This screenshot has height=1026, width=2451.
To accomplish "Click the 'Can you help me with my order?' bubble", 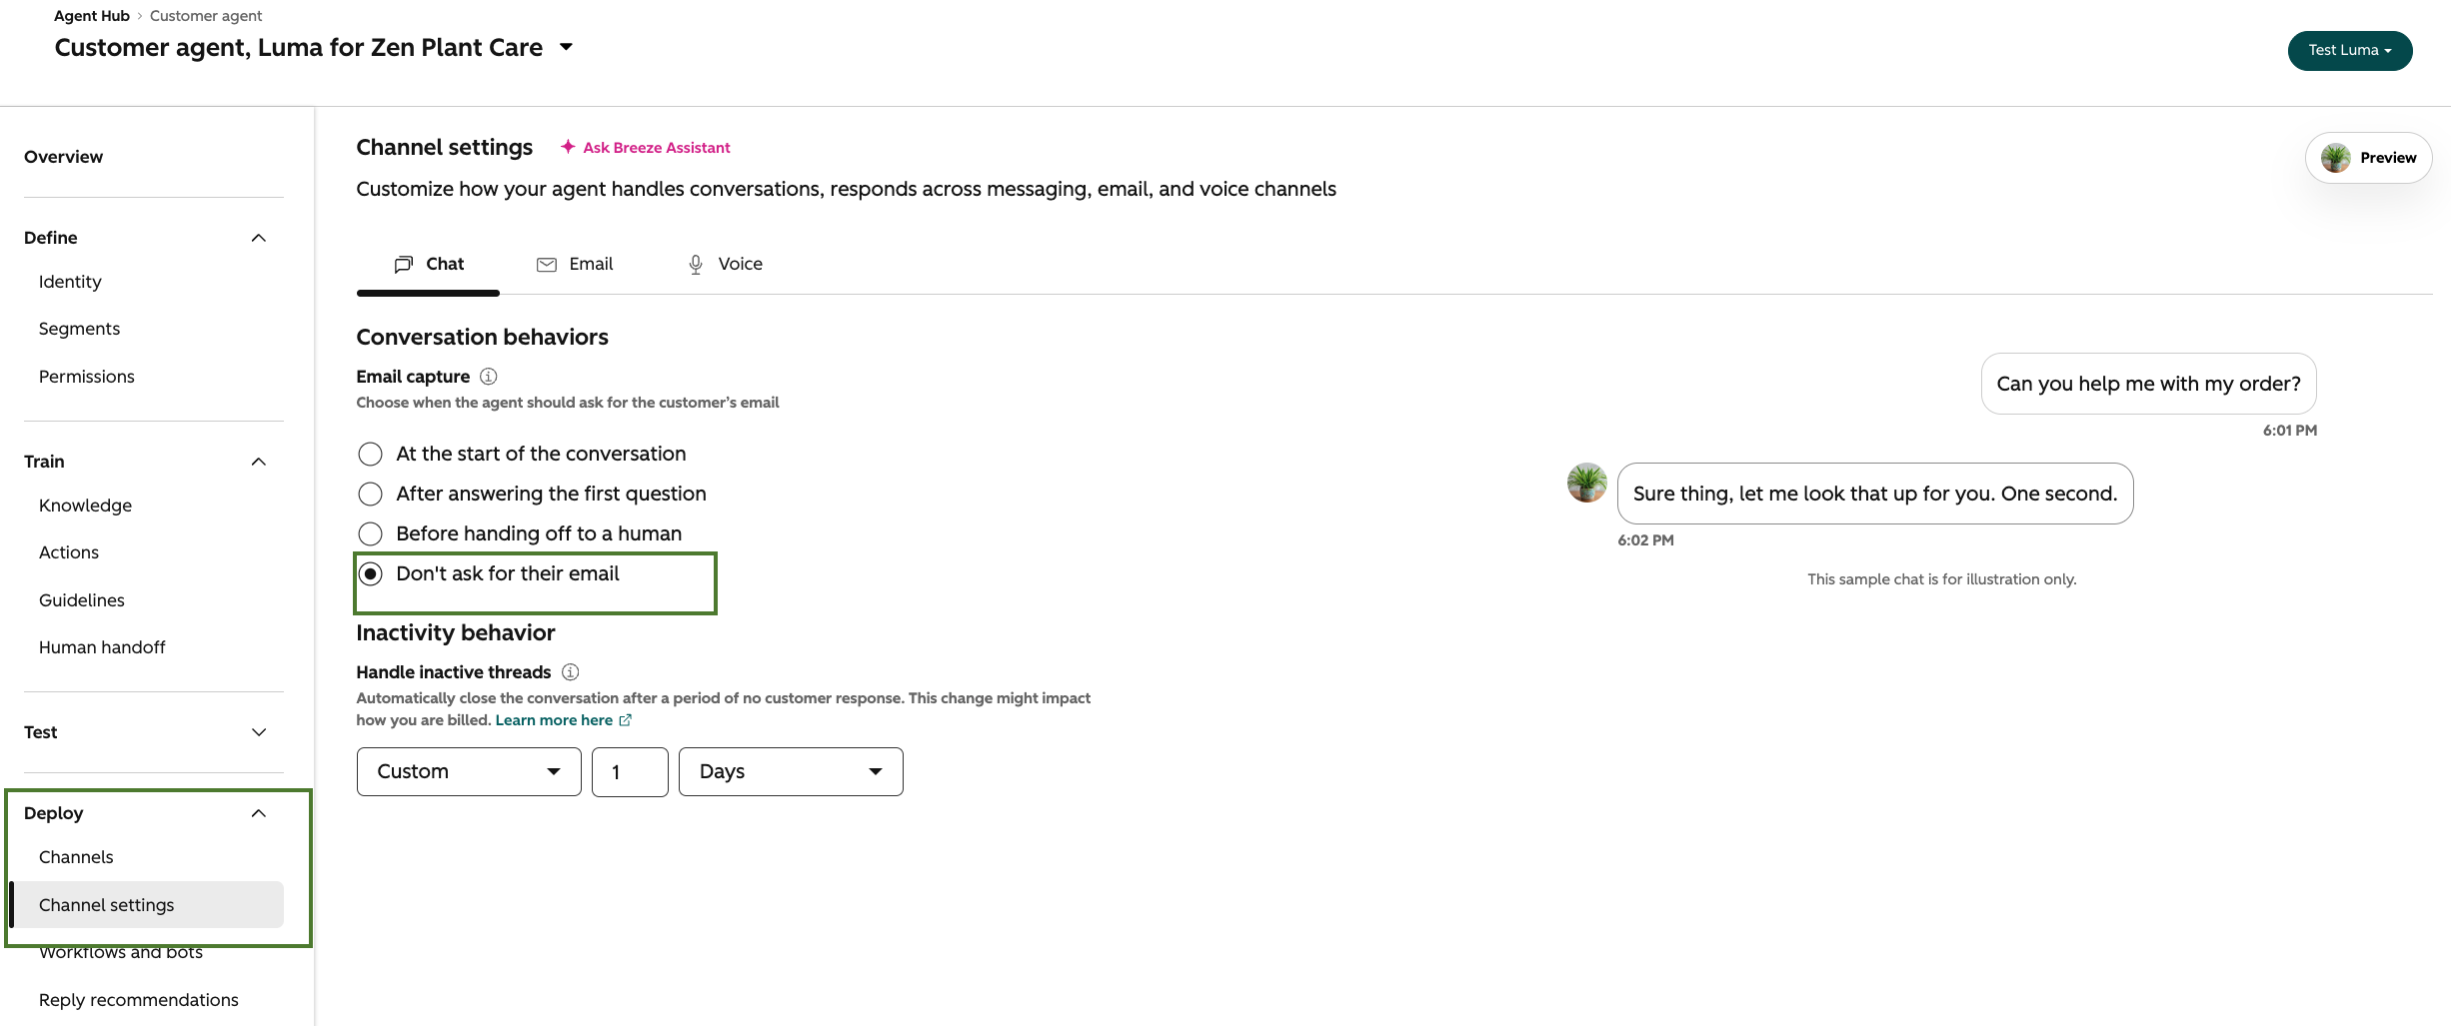I will pyautogui.click(x=2149, y=384).
